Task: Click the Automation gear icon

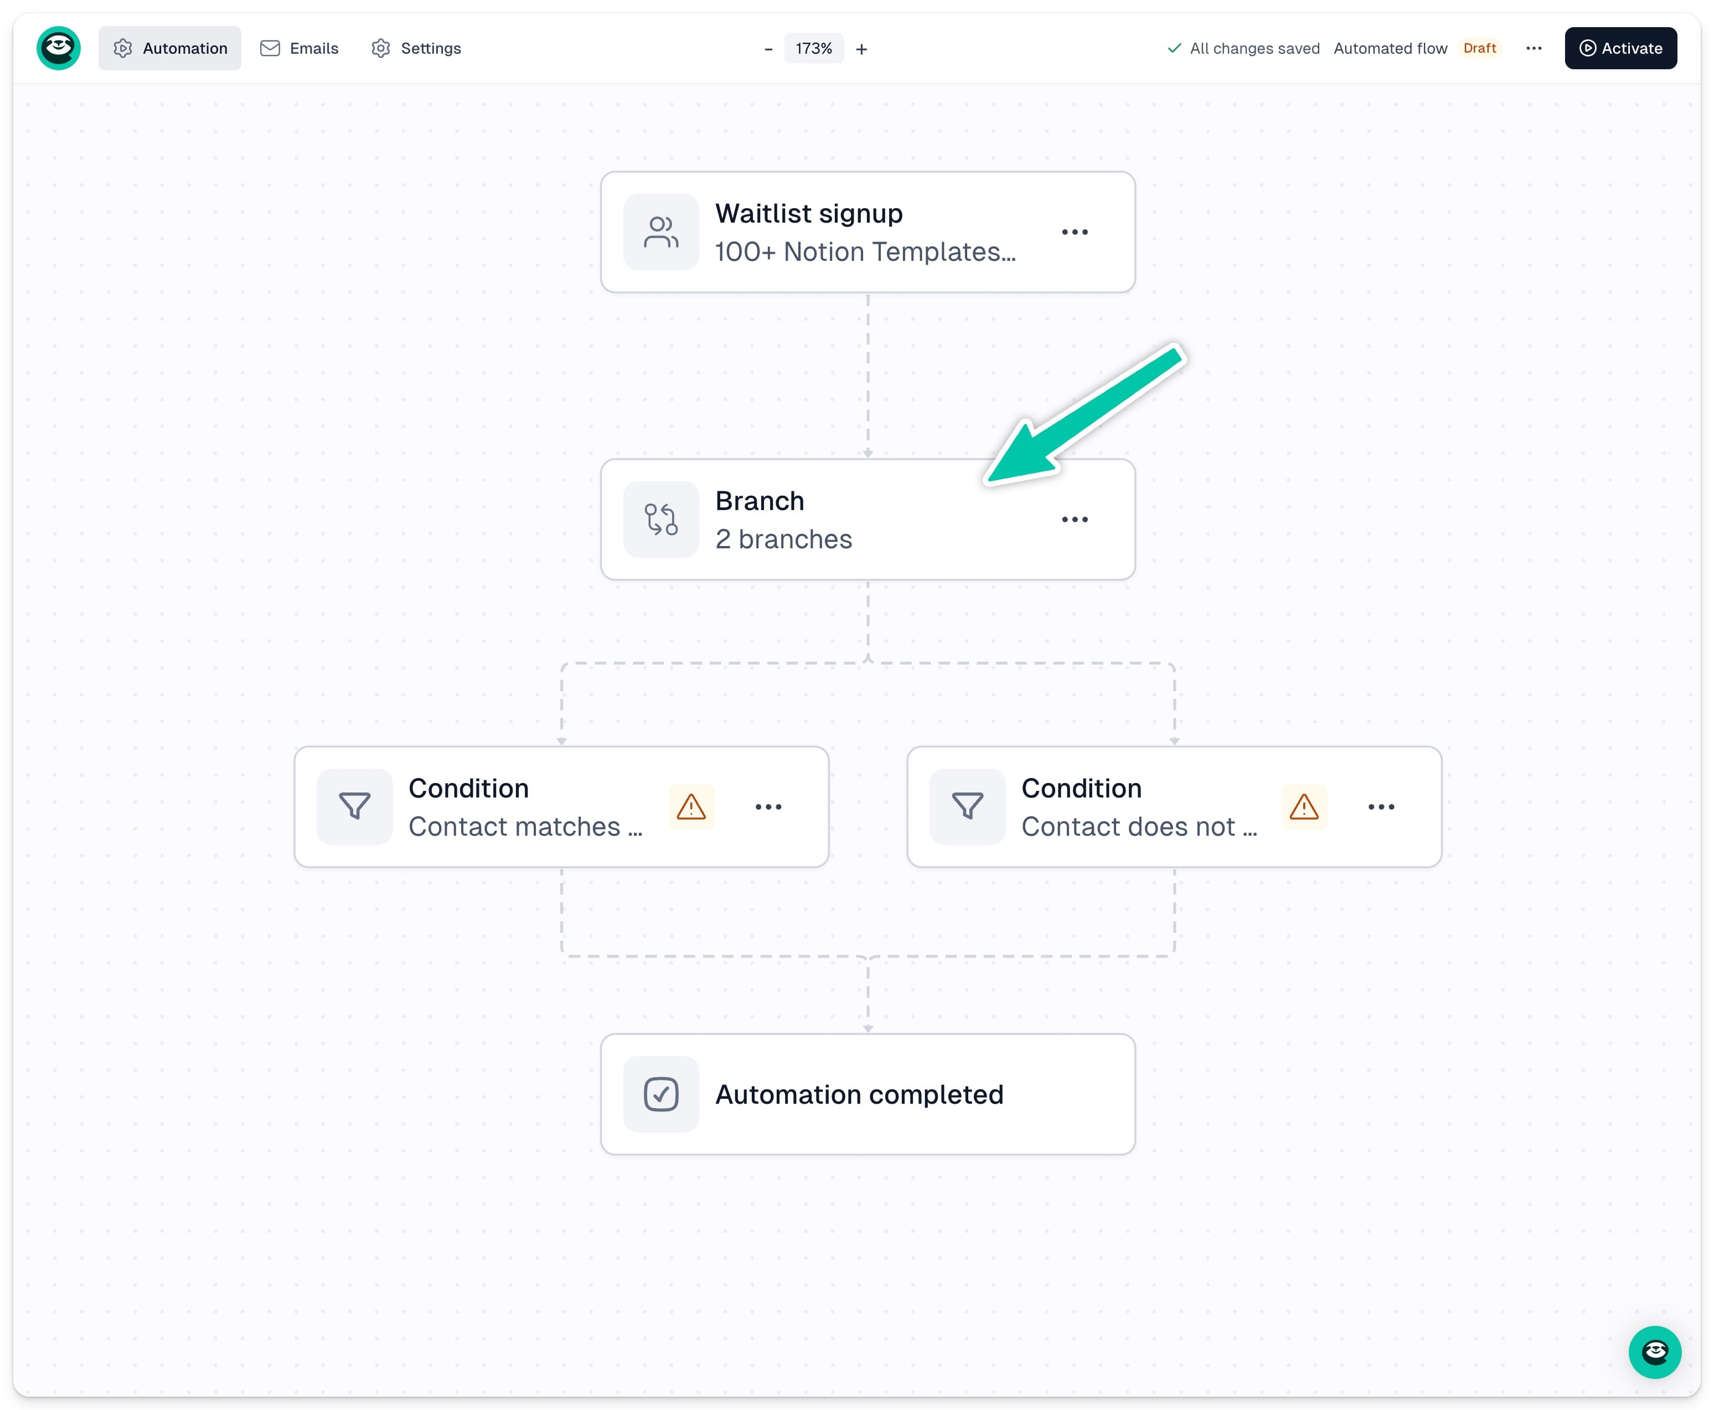Action: pos(122,48)
